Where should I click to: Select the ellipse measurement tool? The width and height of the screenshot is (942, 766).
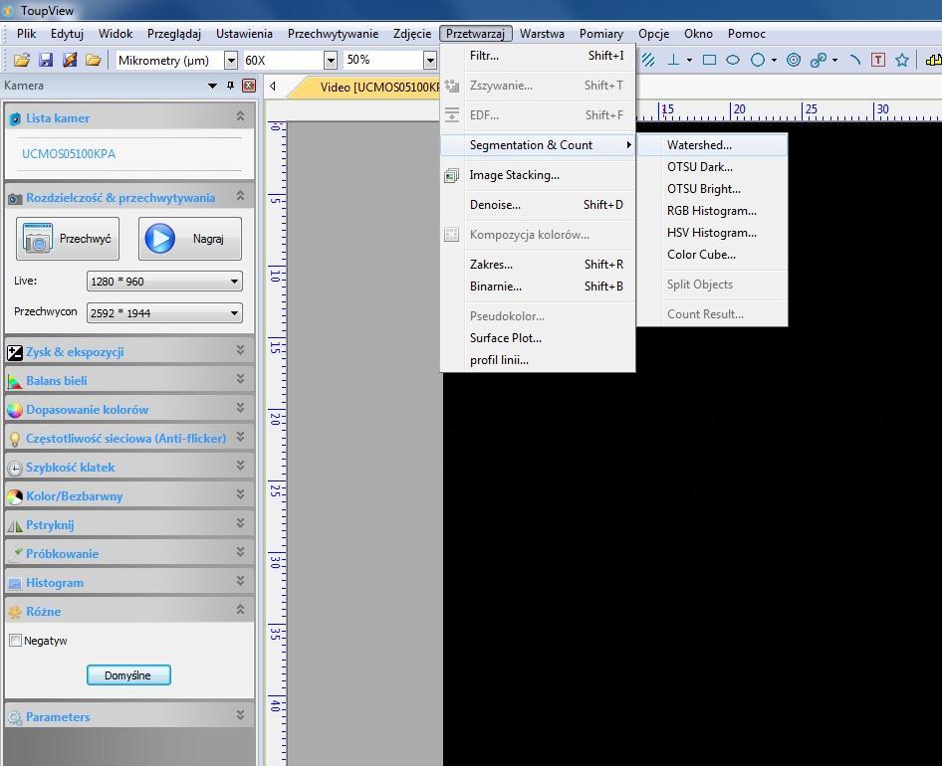[x=733, y=60]
